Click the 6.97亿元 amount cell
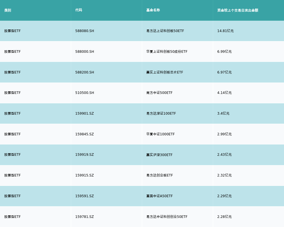Screen dimensions: 284x227 tap(224, 72)
